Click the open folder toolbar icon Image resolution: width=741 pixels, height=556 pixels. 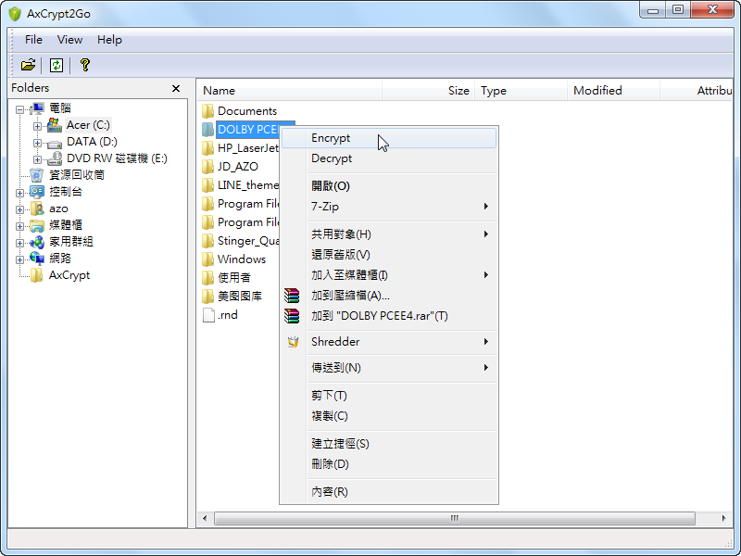pyautogui.click(x=28, y=65)
